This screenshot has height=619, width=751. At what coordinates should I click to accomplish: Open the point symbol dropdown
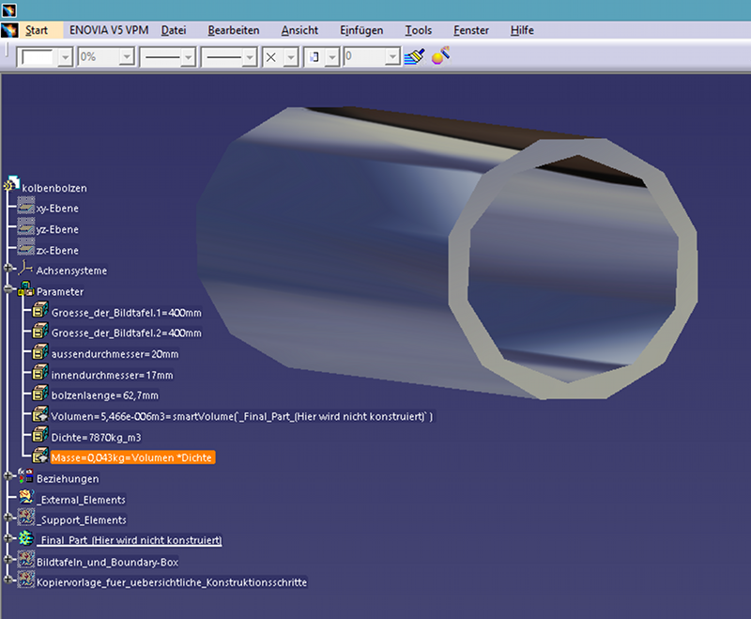point(291,57)
